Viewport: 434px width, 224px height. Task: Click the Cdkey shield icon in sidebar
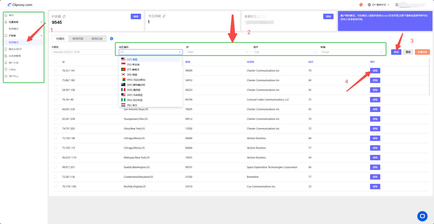point(6,69)
